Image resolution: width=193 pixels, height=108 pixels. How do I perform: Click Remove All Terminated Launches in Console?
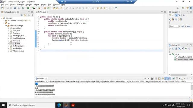(x=152, y=79)
